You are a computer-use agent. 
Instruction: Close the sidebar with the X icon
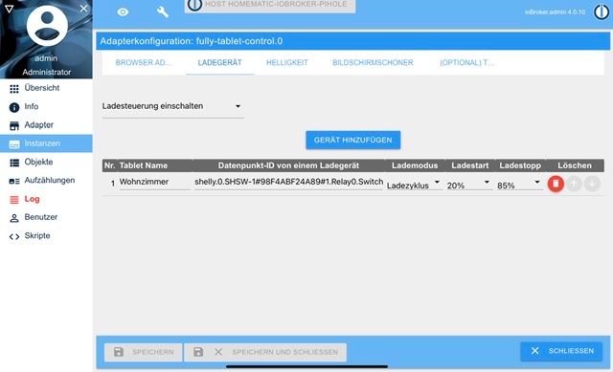pyautogui.click(x=83, y=9)
